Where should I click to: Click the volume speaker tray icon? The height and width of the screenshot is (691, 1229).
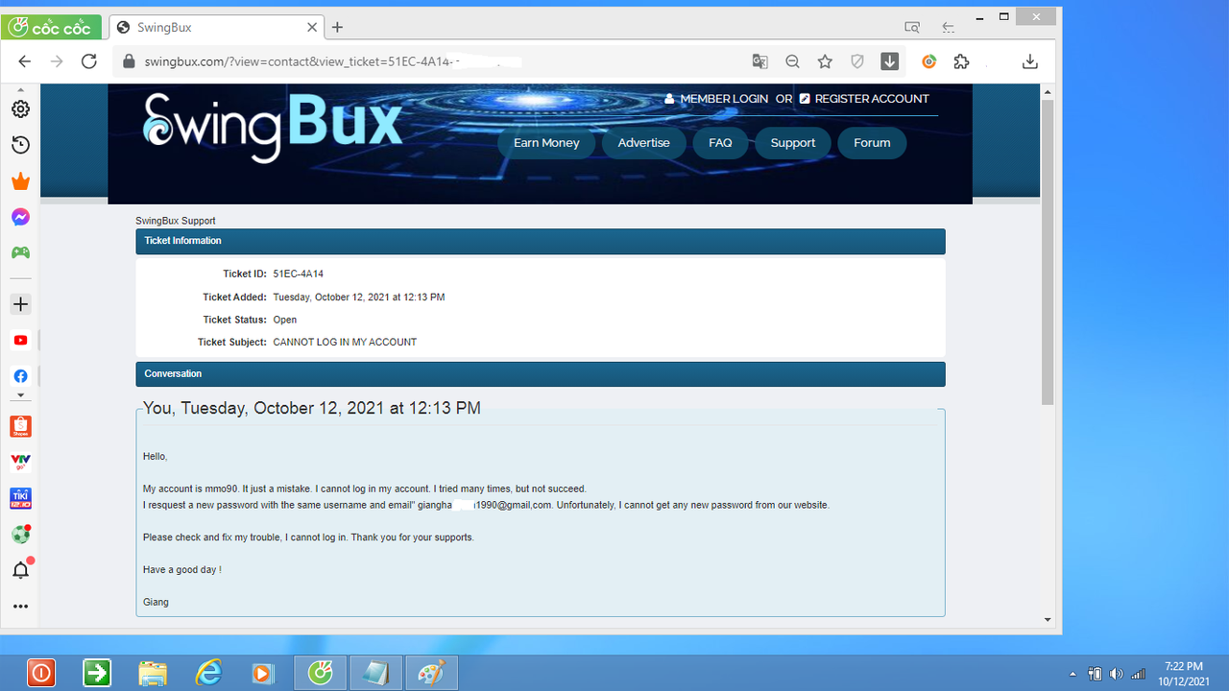point(1116,674)
